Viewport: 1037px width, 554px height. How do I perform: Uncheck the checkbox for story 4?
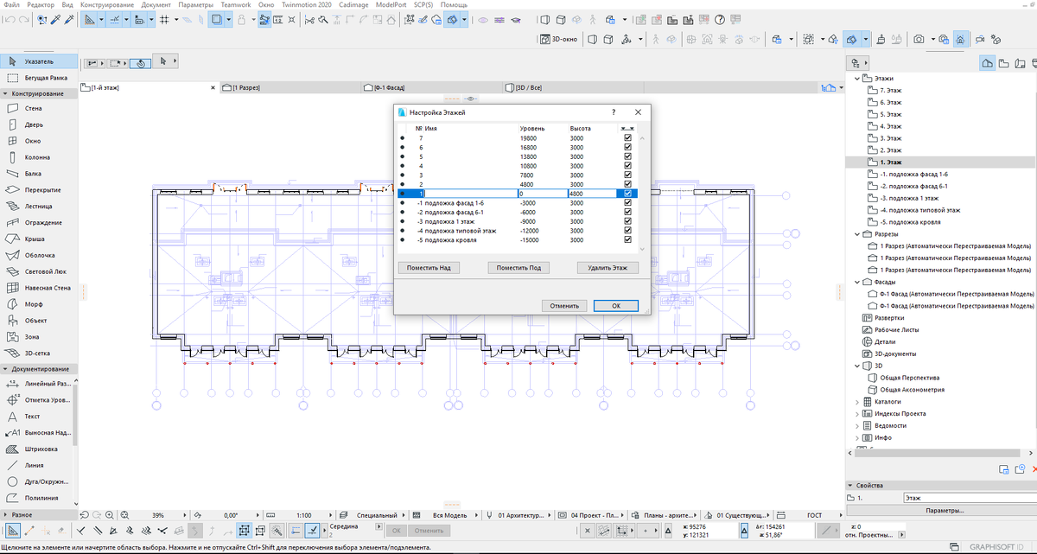(x=627, y=165)
